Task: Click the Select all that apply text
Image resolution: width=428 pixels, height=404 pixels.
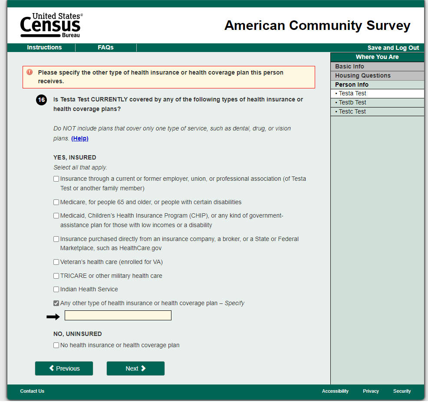Action: point(80,168)
